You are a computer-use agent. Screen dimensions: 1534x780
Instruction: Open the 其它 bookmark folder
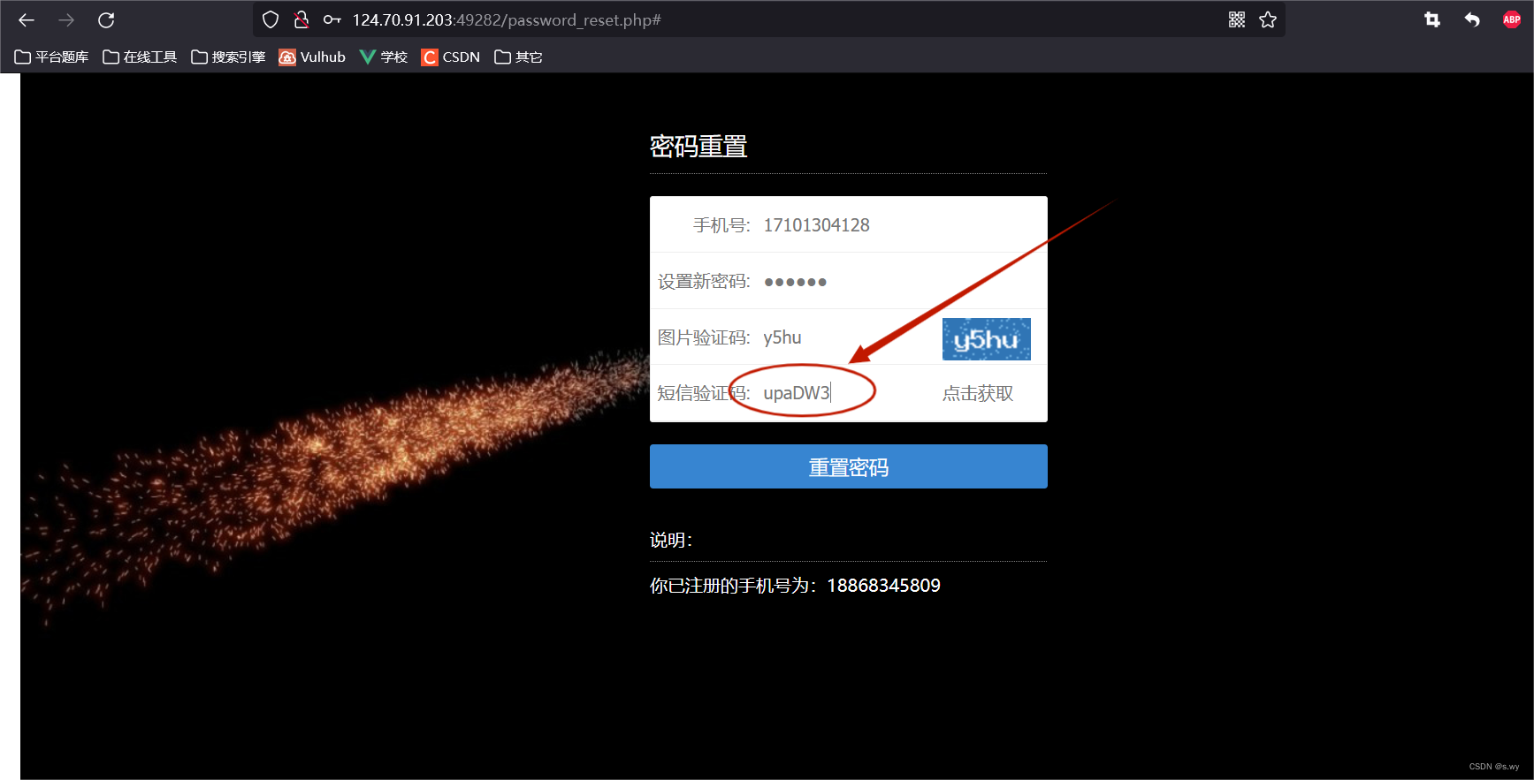[x=518, y=57]
